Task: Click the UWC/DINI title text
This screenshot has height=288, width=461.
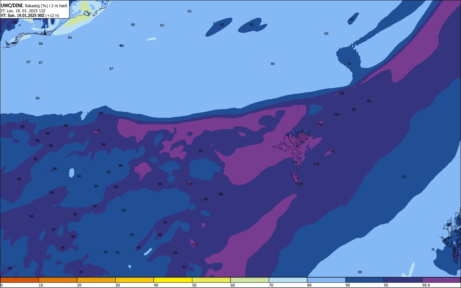Action: [12, 5]
